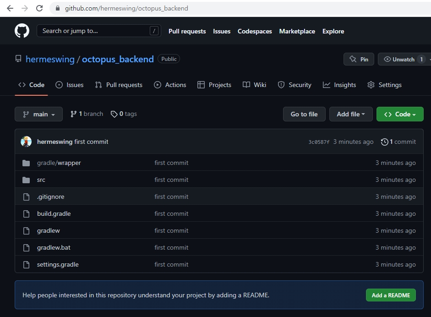The height and width of the screenshot is (317, 431).
Task: Pin the repository with Pin button
Action: pos(359,59)
